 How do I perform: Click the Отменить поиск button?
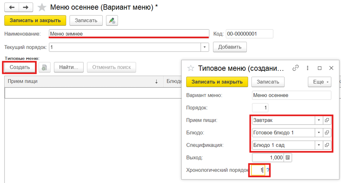point(112,68)
